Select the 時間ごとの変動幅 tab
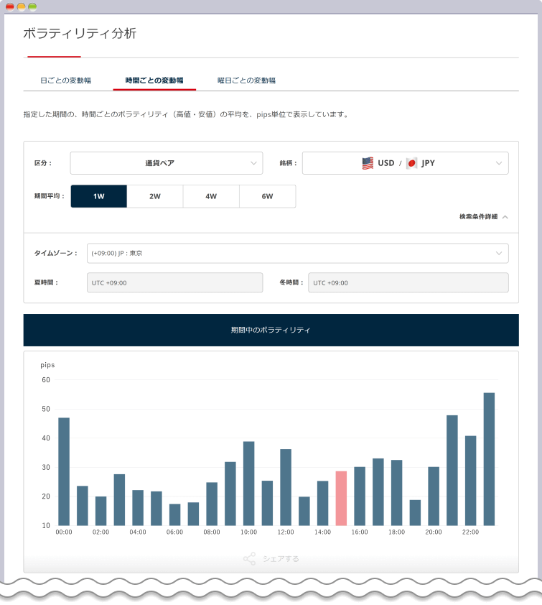542x605 pixels. 154,80
